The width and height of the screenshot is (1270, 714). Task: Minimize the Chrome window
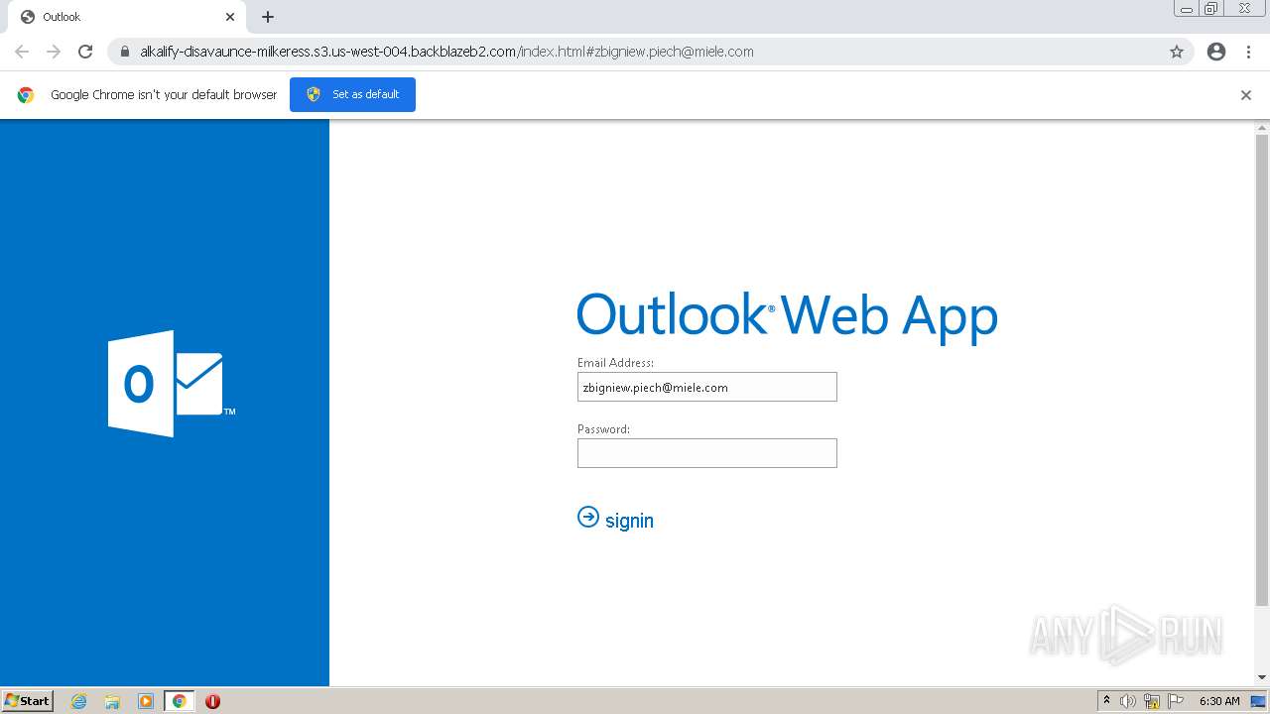pyautogui.click(x=1187, y=9)
